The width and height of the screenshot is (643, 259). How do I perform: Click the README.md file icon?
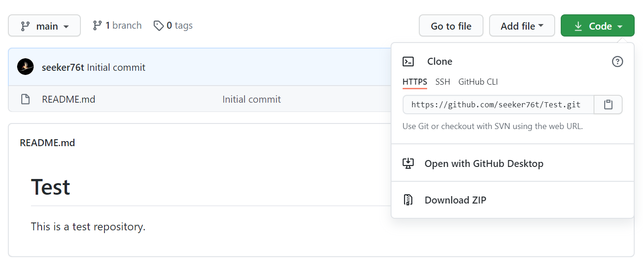tap(25, 99)
